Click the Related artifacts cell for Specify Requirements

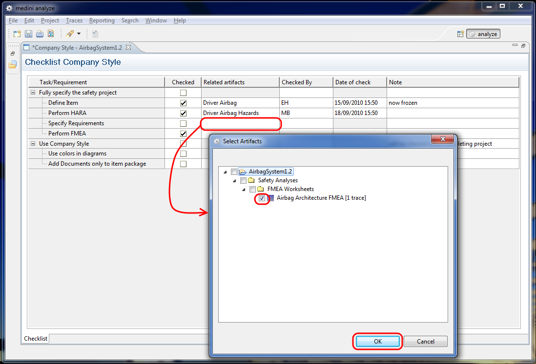[x=240, y=123]
